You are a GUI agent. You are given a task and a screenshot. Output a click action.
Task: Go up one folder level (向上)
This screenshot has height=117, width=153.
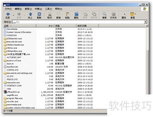(30, 14)
